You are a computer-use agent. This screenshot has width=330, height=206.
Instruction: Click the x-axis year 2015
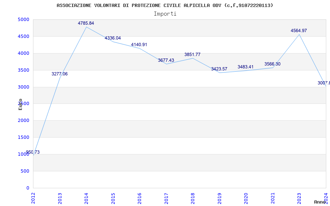[113, 198]
